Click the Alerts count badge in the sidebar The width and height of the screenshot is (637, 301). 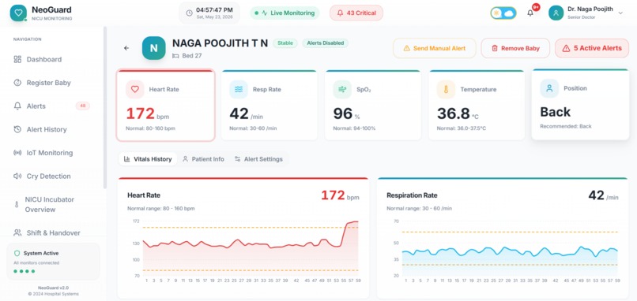point(83,106)
